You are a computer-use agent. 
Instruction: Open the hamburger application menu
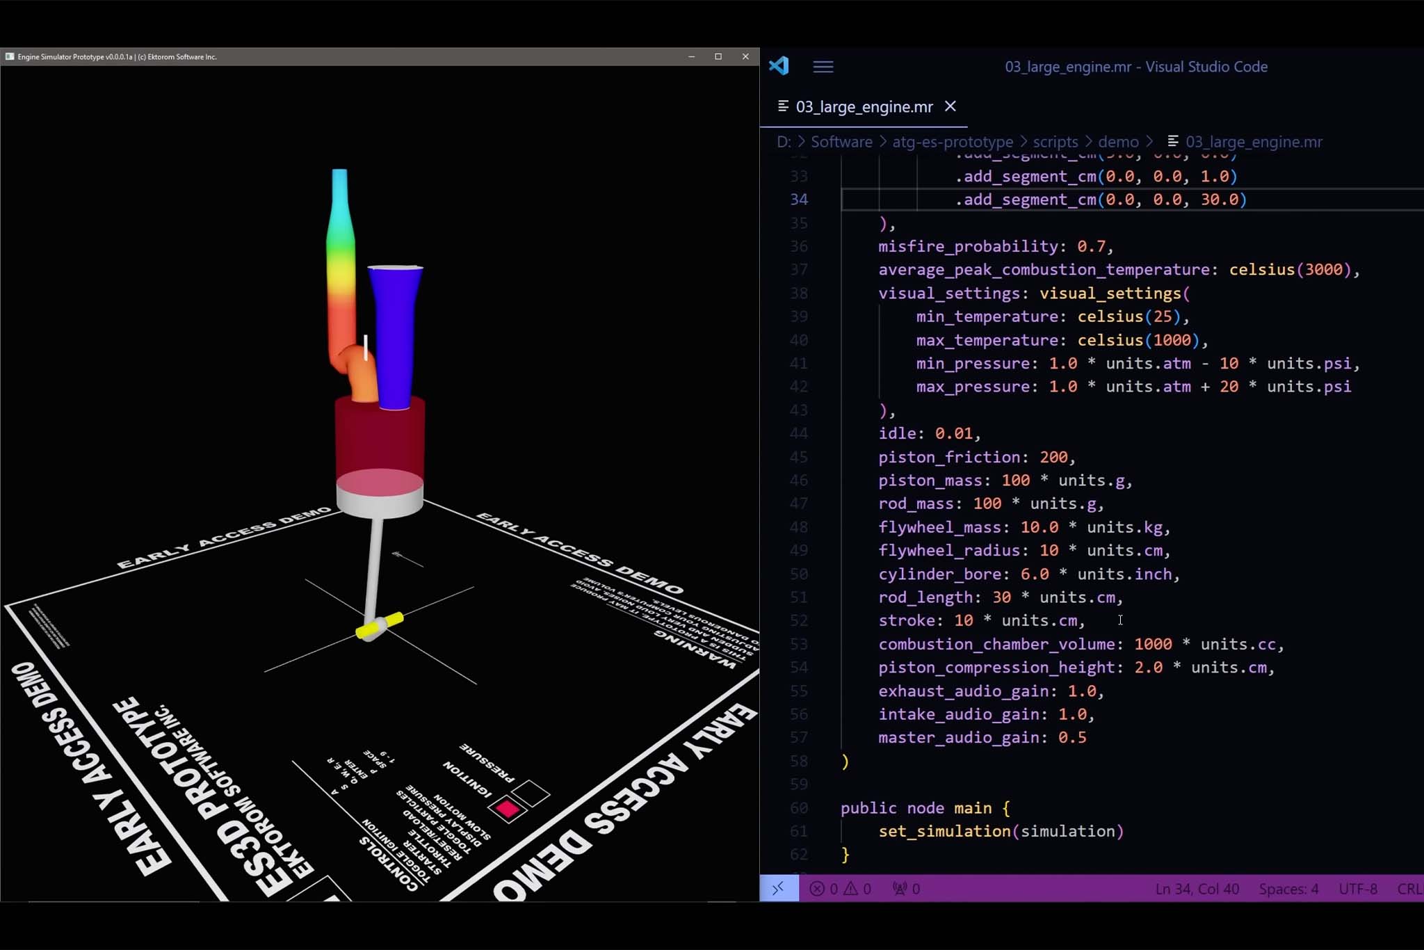pos(823,67)
